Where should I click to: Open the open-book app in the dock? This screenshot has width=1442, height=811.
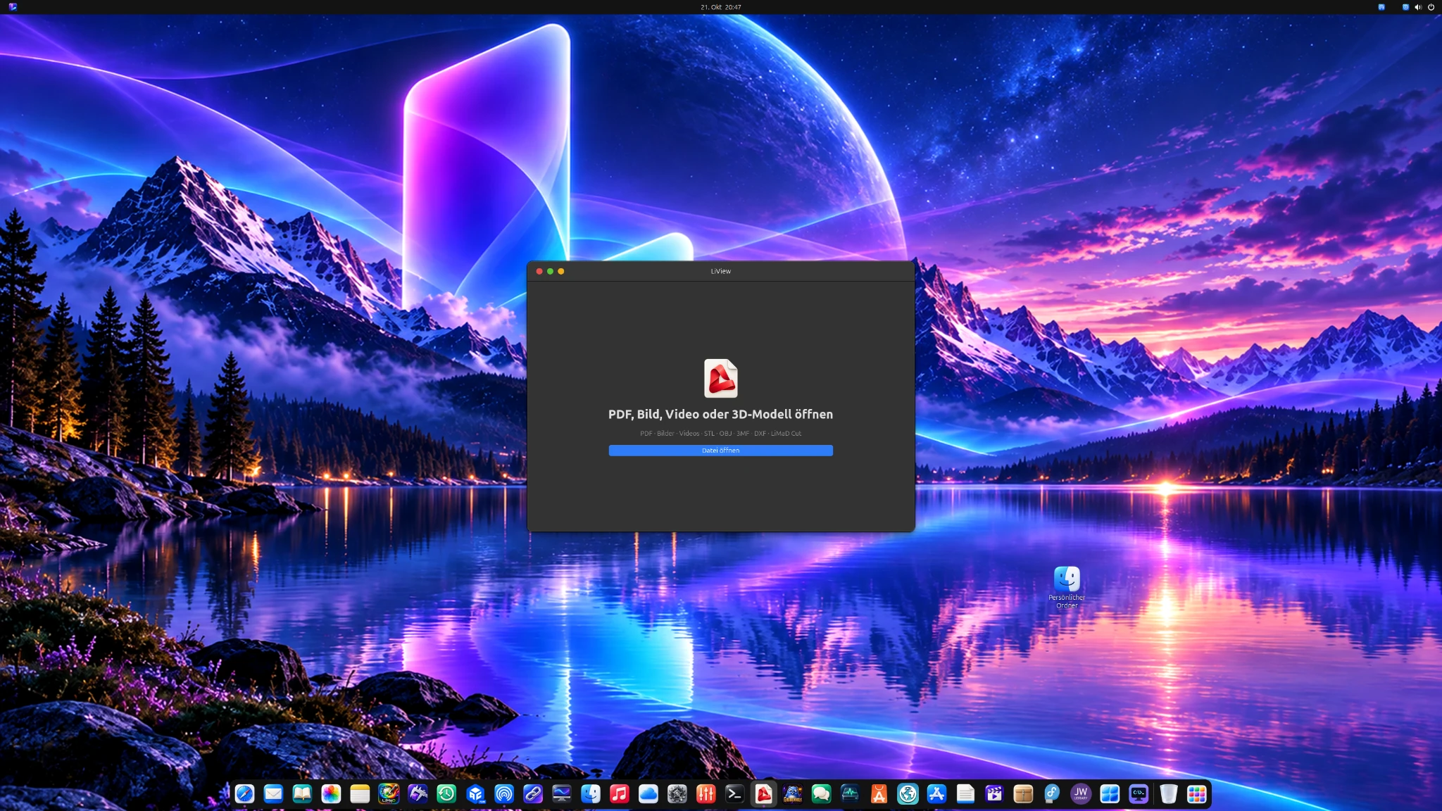click(x=302, y=794)
